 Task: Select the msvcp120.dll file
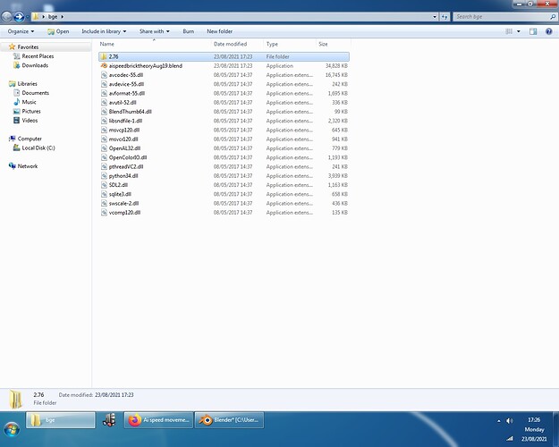tap(224, 131)
